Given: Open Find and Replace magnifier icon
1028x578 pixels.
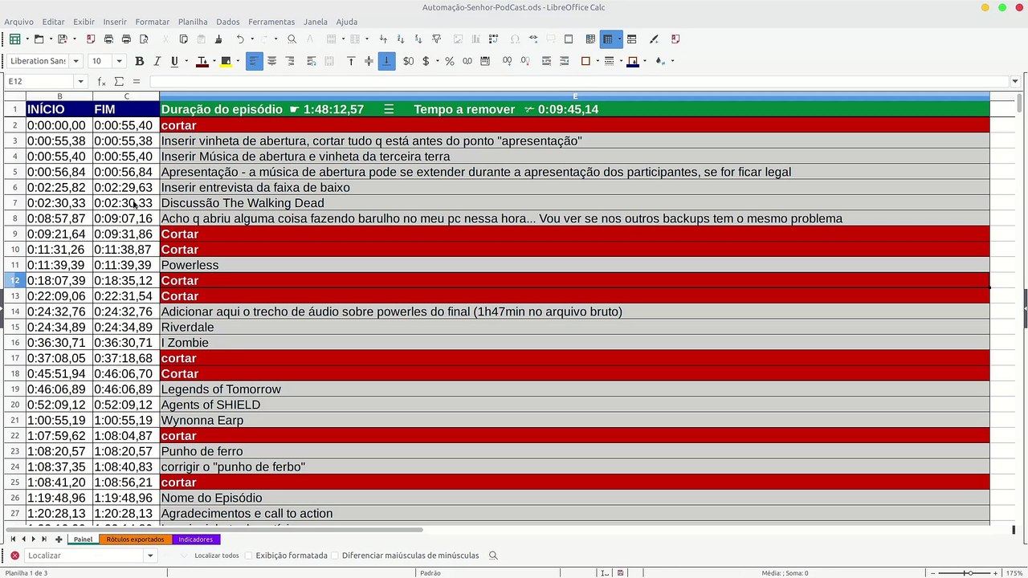Looking at the screenshot, I should click(292, 39).
